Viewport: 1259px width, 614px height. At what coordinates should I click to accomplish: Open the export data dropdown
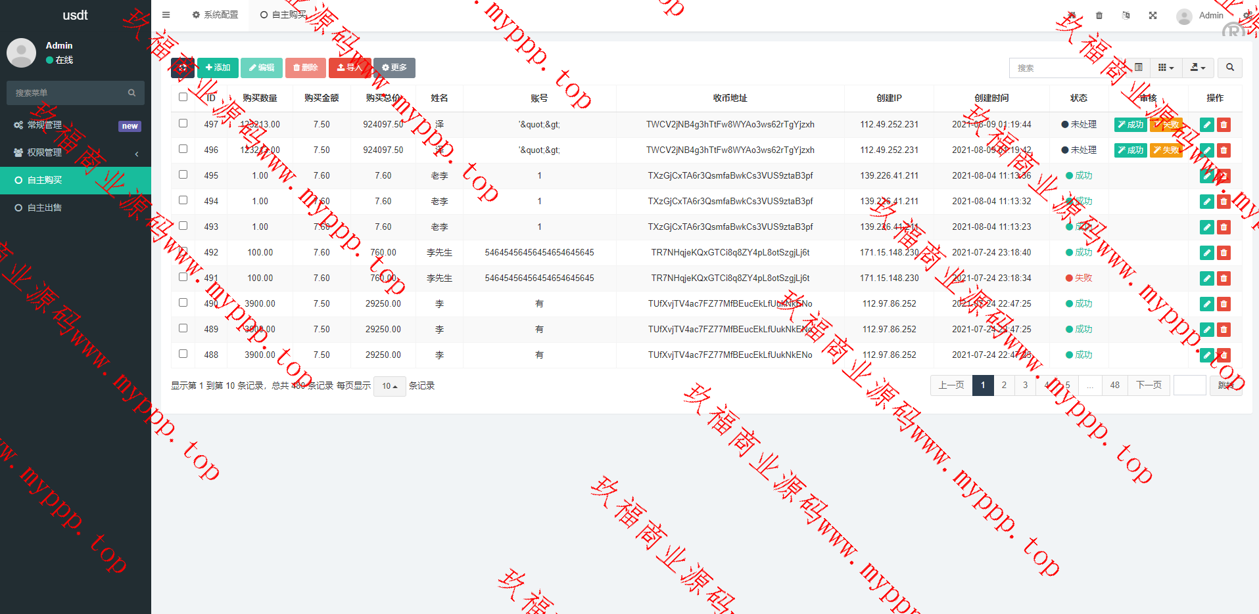(1198, 68)
